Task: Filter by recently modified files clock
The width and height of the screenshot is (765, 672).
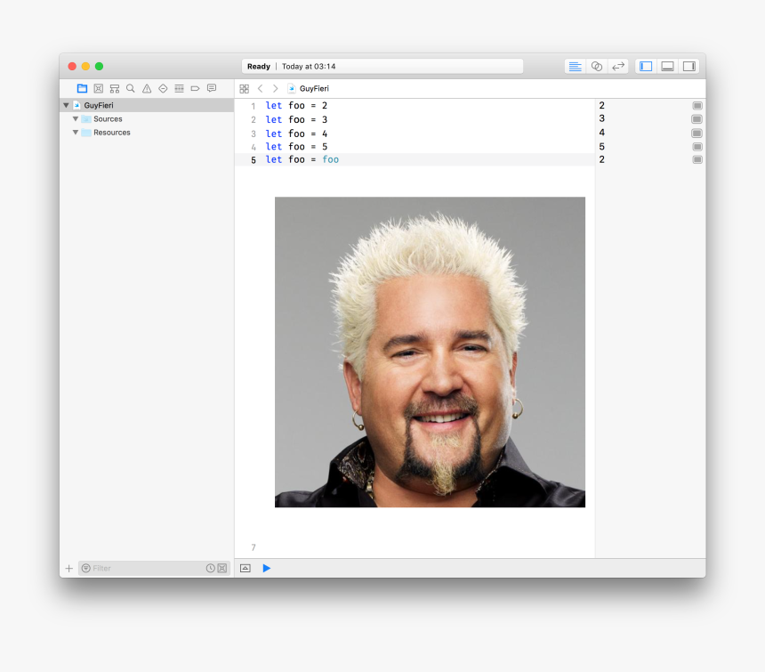Action: (x=210, y=569)
